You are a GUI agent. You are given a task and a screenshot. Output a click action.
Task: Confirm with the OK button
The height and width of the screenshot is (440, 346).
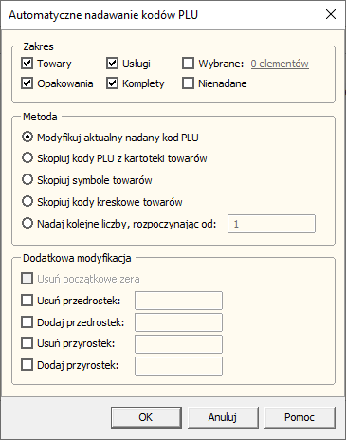146,417
